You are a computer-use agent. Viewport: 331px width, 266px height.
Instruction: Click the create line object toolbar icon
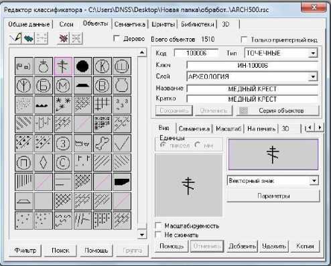[15, 38]
